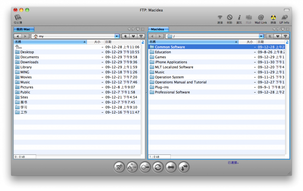Viewport: 303px width, 191px height.
Task: Click the round horizontal double-arrow button
Action: (x=171, y=167)
